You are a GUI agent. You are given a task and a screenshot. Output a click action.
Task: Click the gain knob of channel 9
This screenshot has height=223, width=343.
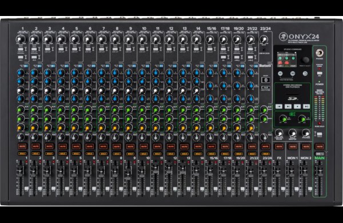pyautogui.click(x=129, y=40)
